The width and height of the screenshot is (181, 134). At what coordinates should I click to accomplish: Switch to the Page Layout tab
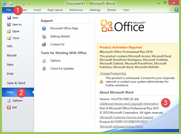click(x=55, y=10)
